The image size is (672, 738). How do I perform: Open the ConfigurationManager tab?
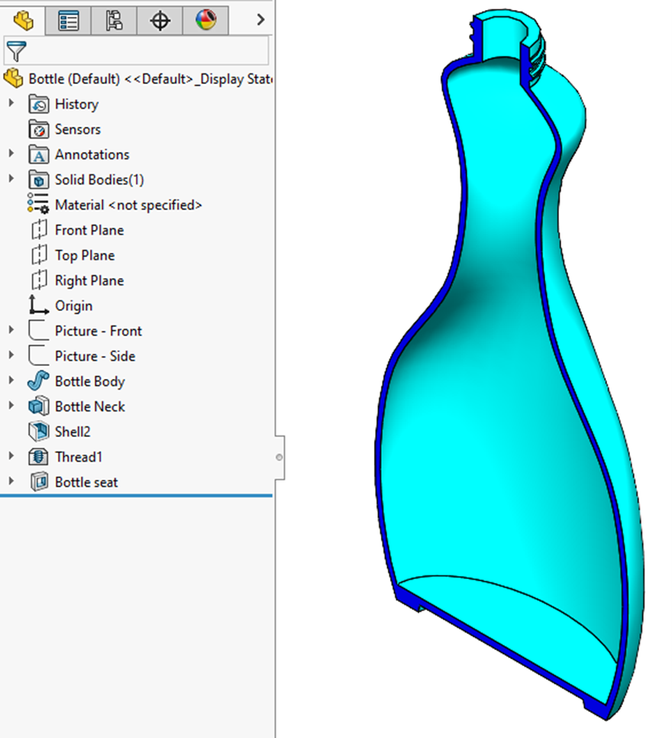115,20
